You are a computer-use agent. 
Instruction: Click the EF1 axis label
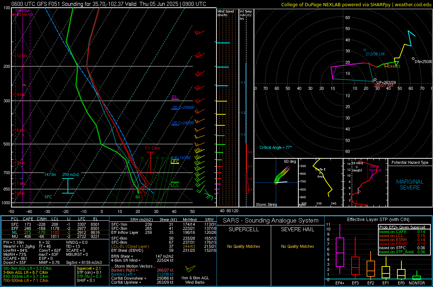(x=386, y=283)
